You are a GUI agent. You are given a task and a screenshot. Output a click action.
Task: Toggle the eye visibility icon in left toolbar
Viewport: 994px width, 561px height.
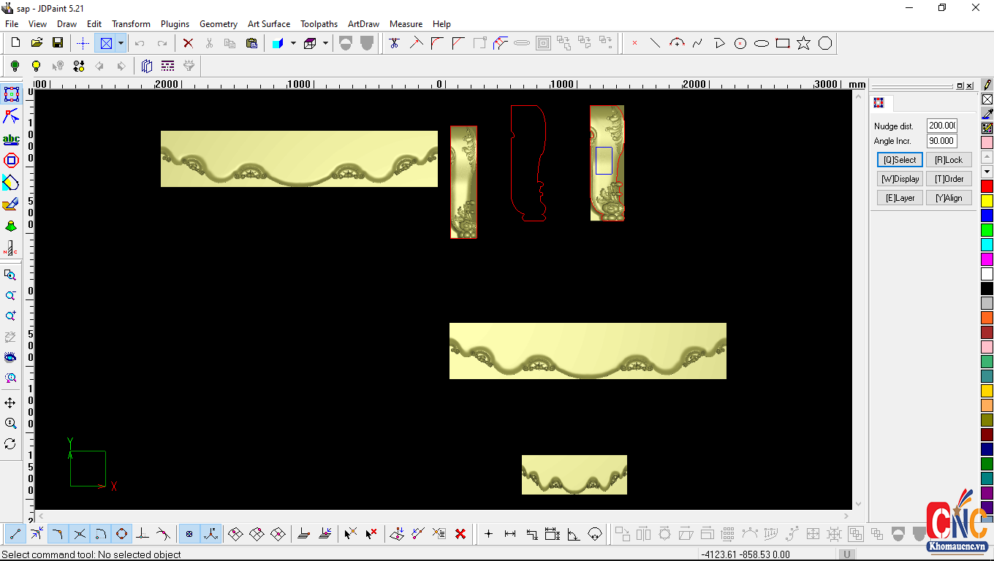(x=11, y=357)
